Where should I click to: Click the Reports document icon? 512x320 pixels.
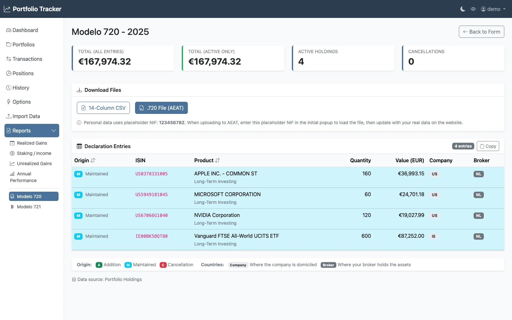click(9, 131)
